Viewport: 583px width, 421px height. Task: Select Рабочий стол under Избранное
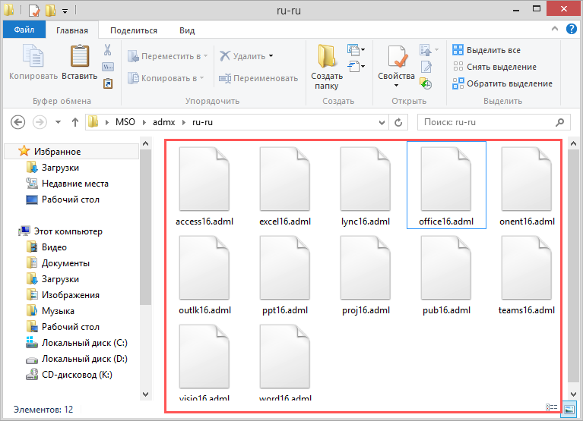63,200
